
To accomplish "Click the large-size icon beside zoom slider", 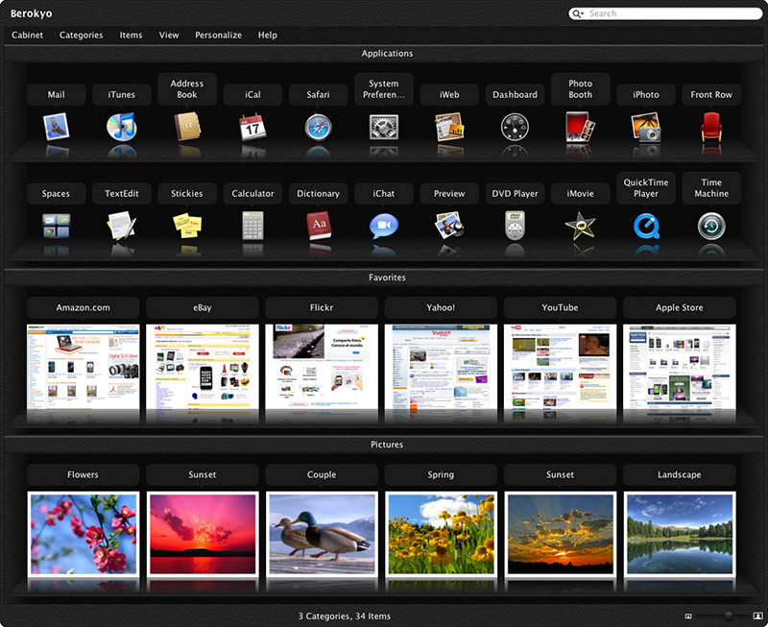I will click(x=758, y=615).
